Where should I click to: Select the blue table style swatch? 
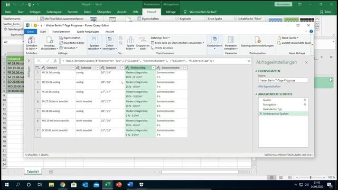276,20
